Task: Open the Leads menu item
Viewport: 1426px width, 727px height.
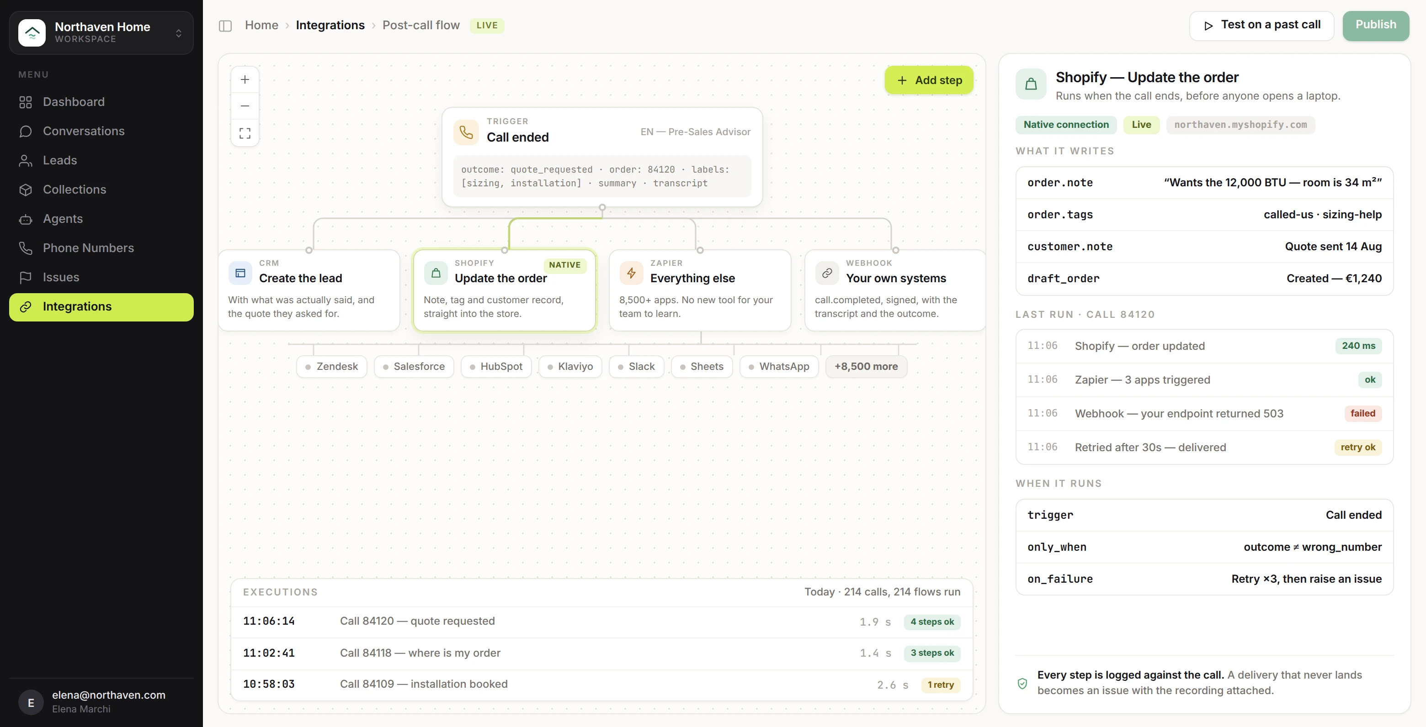Action: point(101,160)
